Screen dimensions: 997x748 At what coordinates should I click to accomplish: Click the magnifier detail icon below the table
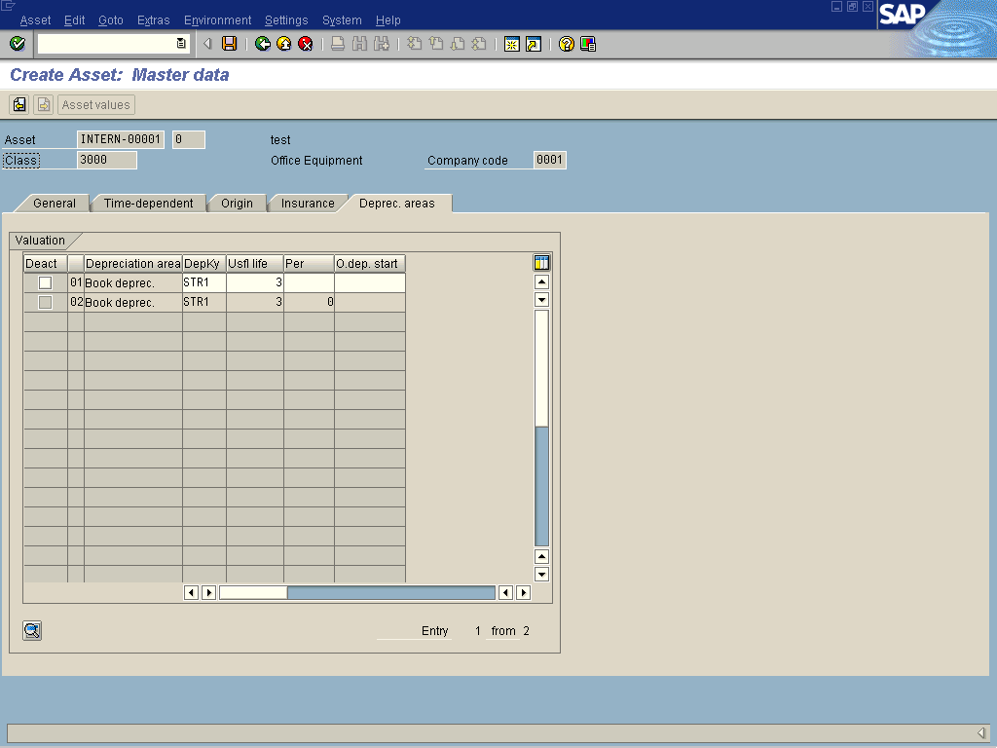click(x=32, y=630)
